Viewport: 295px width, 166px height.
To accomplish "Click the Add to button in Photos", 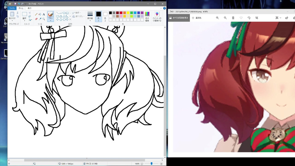I will pyautogui.click(x=197, y=18).
